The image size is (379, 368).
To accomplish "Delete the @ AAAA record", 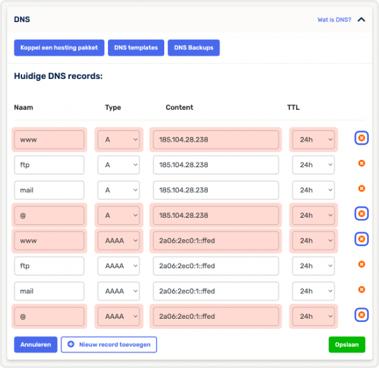I will 361,315.
